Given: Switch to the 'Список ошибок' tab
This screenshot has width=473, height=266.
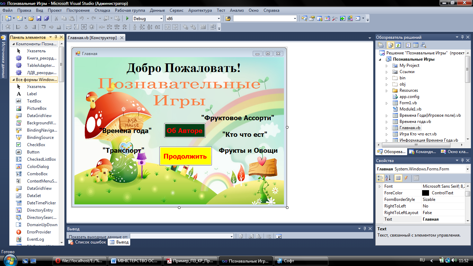Looking at the screenshot, I should click(x=87, y=242).
